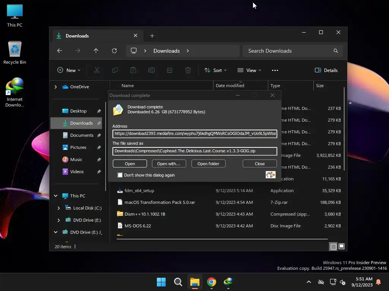Click the Copy icon in Explorer toolbar
Viewport: 389px width, 291px height.
tap(115, 70)
